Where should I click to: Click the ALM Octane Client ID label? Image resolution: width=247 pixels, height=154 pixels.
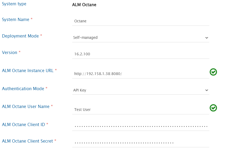pyautogui.click(x=23, y=124)
